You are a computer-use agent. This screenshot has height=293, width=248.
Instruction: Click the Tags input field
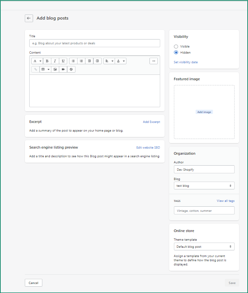pos(204,211)
